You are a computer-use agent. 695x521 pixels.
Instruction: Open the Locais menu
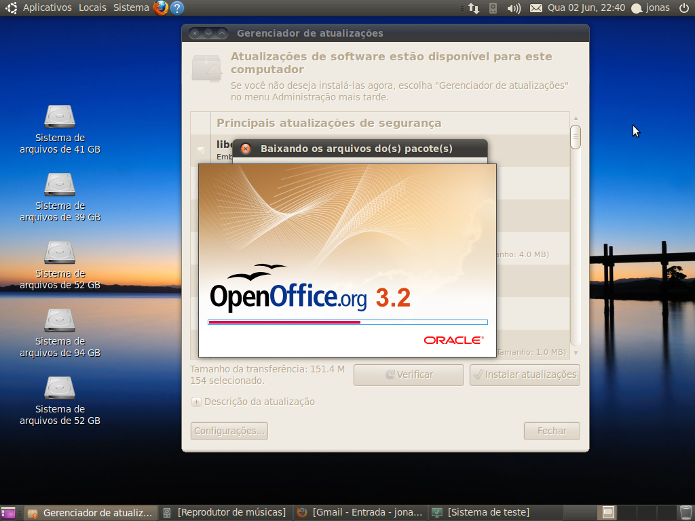(92, 7)
